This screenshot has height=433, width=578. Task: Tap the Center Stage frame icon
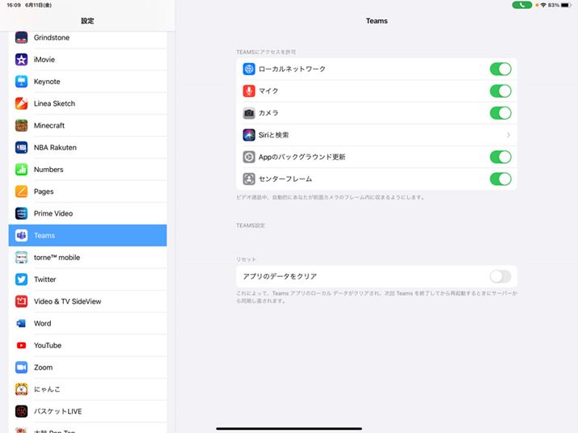tap(249, 179)
